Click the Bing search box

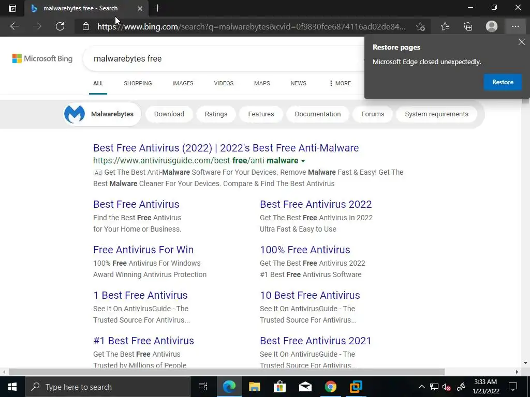tap(223, 58)
